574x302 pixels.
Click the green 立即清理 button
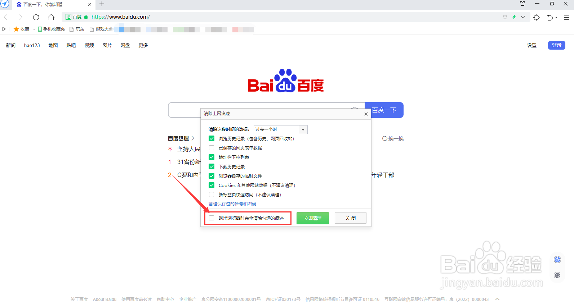pos(313,218)
